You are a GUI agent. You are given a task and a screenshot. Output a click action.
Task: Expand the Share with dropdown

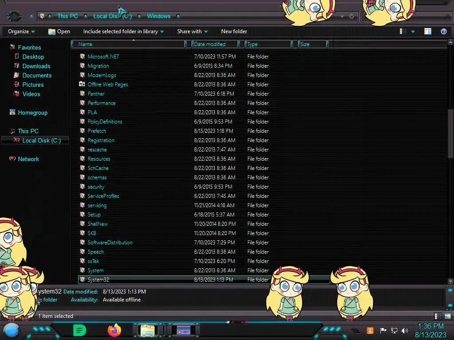[192, 31]
